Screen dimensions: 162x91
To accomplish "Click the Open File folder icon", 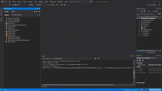I will [13, 5].
